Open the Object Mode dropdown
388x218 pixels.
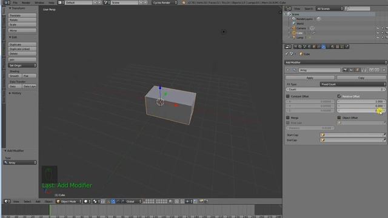point(69,201)
